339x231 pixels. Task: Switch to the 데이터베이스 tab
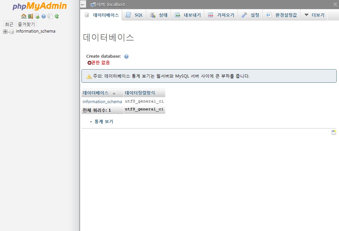(101, 15)
